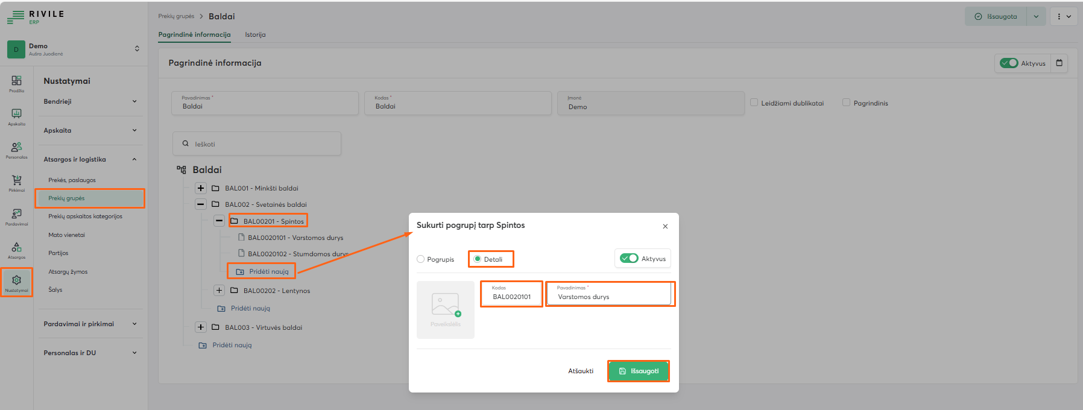1083x410 pixels.
Task: Click the Atsargos inventory sidebar icon
Action: (x=16, y=249)
